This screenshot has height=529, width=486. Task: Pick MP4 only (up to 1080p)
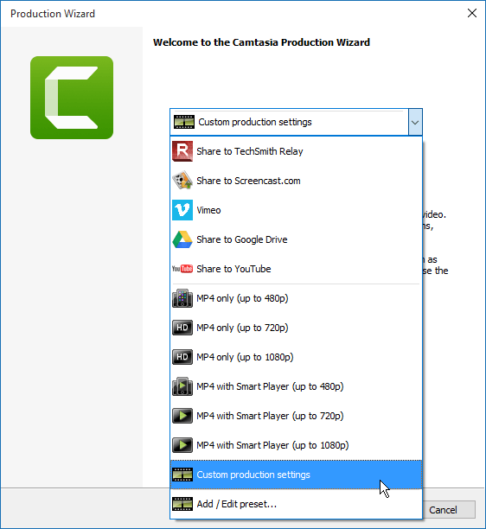pyautogui.click(x=296, y=357)
